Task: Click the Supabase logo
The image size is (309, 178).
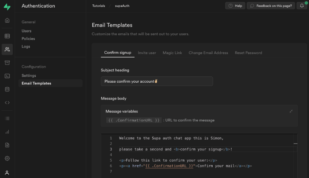Action: (7, 7)
